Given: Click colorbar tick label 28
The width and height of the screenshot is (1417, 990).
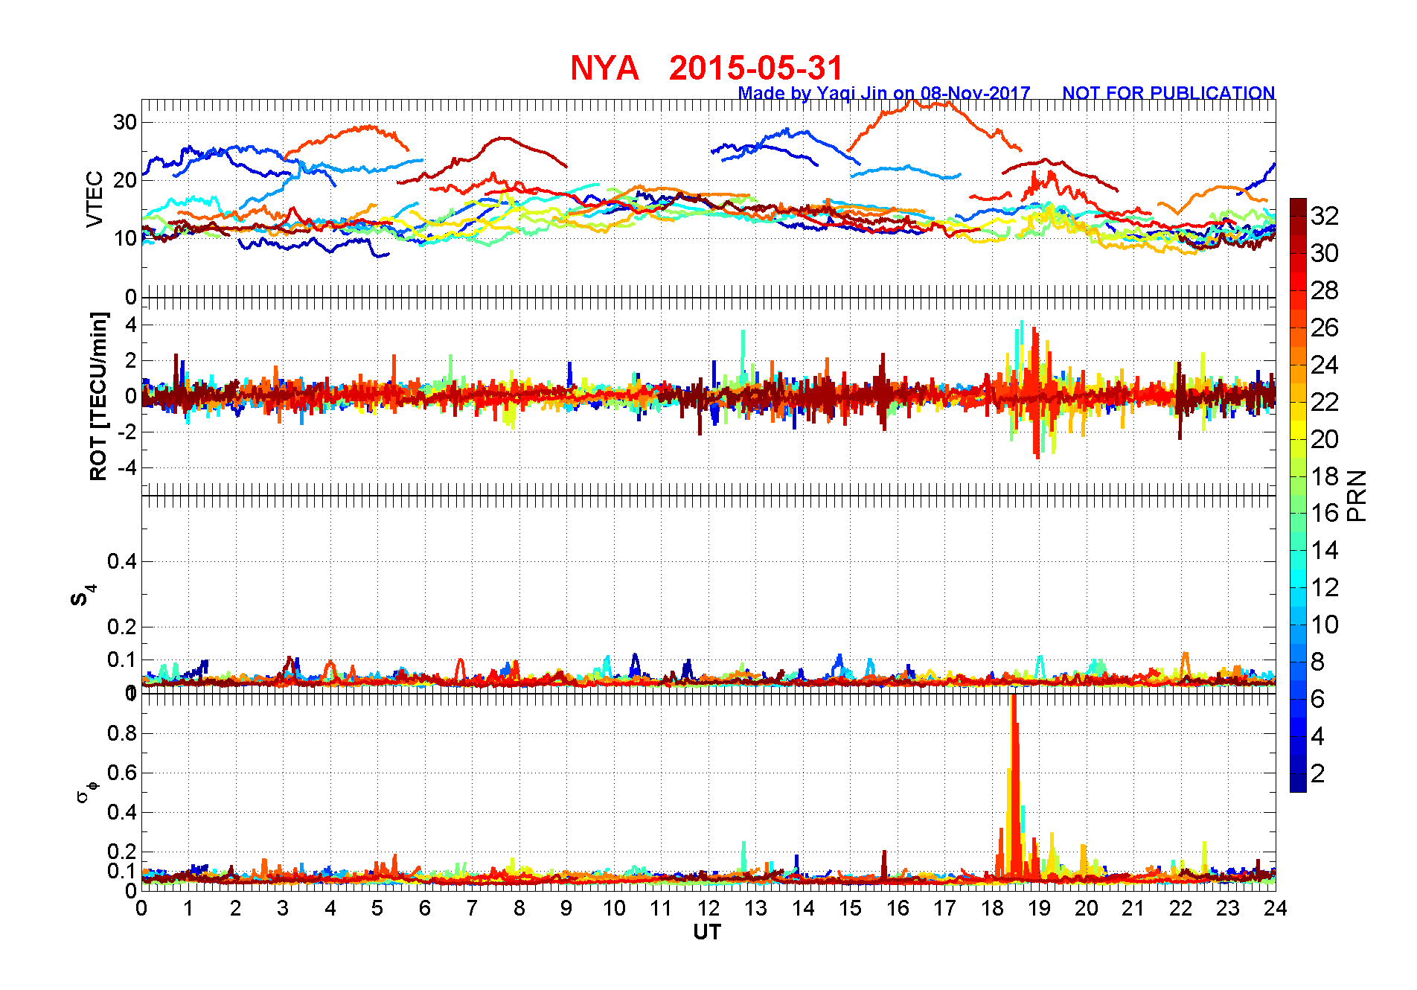Looking at the screenshot, I should [1325, 290].
